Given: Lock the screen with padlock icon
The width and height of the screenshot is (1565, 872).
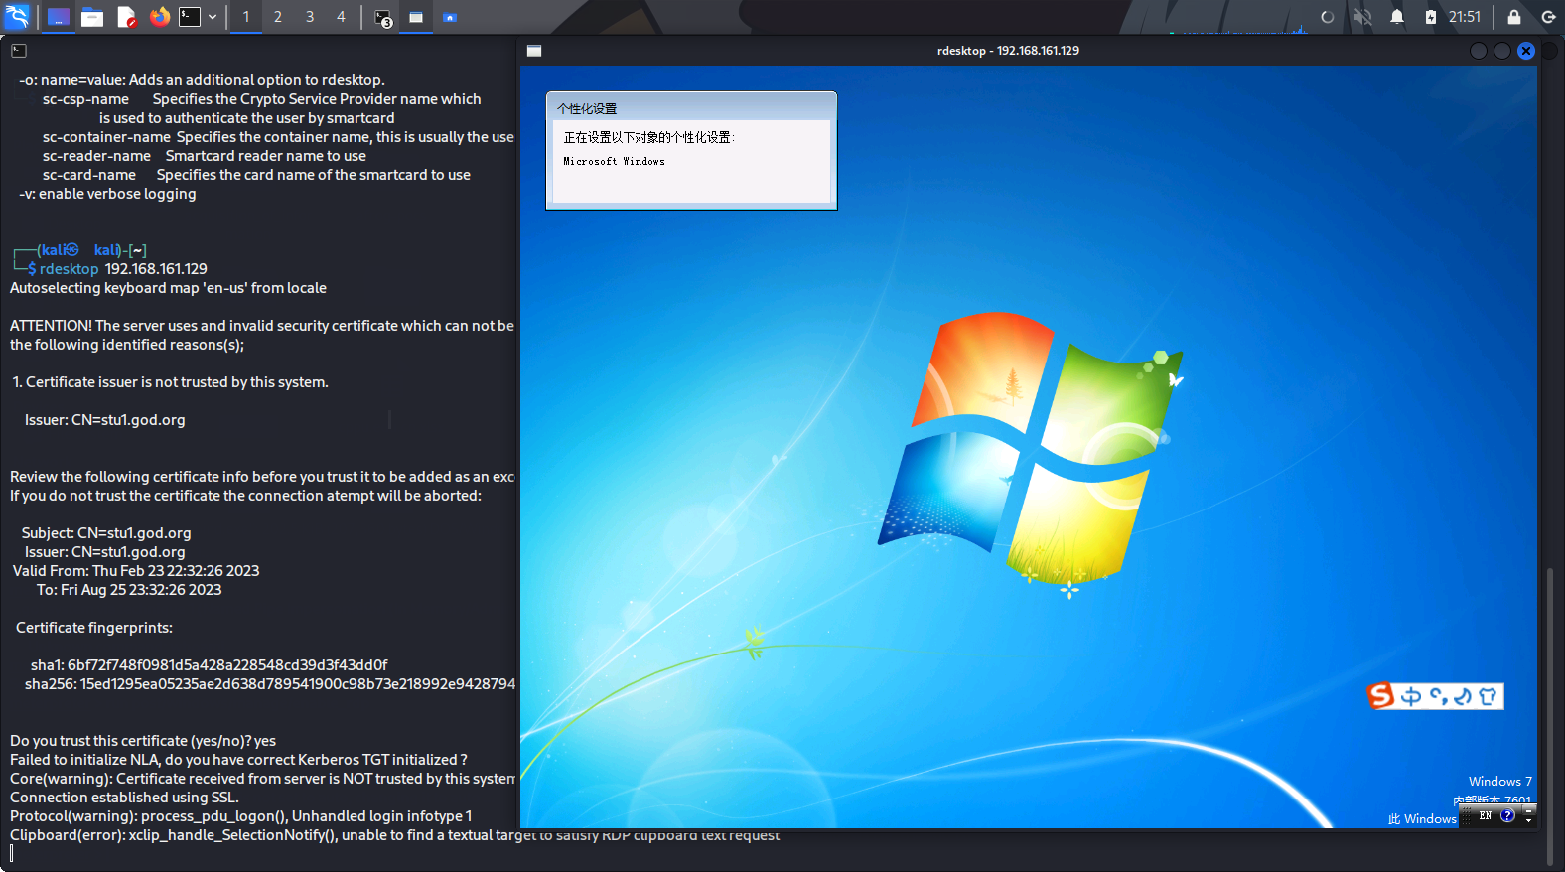Looking at the screenshot, I should (1513, 17).
